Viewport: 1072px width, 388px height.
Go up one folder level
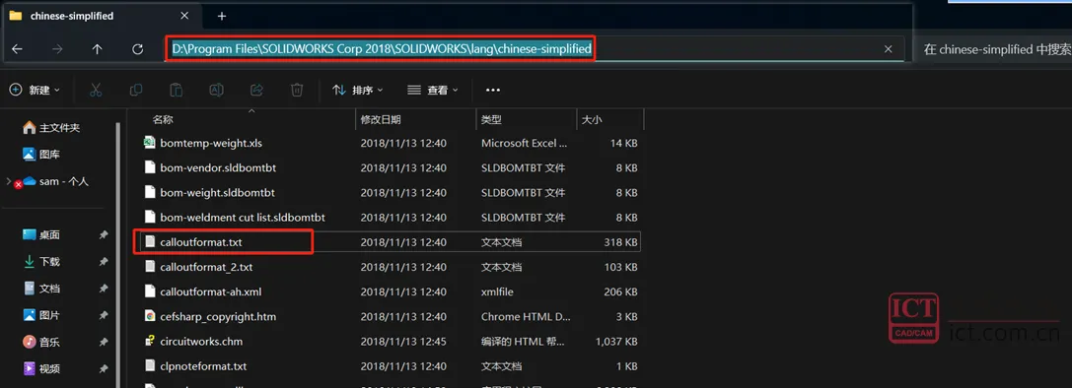click(x=97, y=49)
